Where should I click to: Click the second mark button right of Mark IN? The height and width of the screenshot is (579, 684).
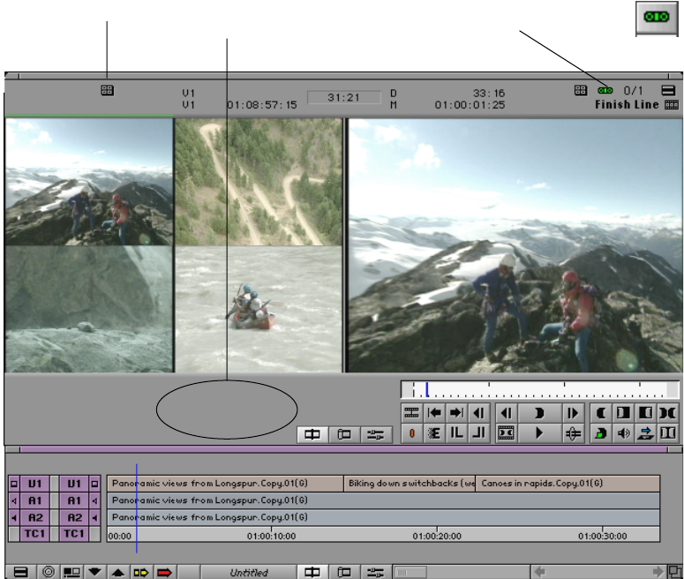pos(623,412)
